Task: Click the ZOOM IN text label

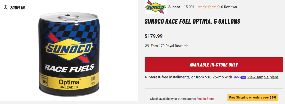Action: click(x=17, y=8)
